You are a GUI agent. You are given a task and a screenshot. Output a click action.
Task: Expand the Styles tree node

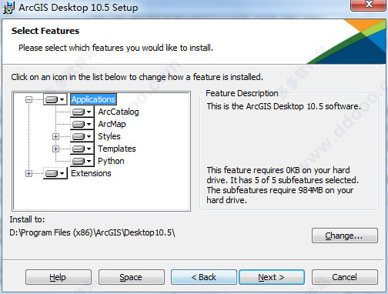pos(55,136)
